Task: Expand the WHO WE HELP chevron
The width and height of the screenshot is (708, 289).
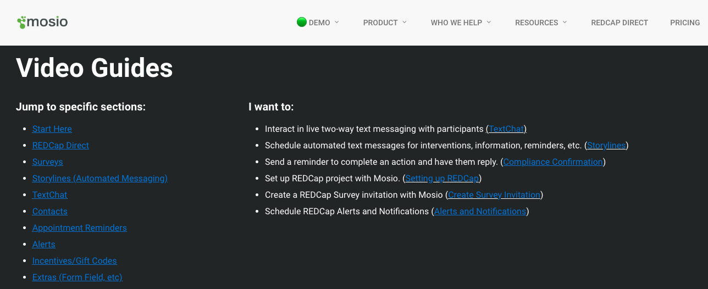Action: (489, 22)
